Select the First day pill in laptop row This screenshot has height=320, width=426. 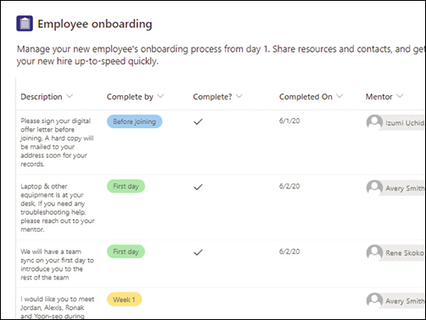click(x=126, y=186)
